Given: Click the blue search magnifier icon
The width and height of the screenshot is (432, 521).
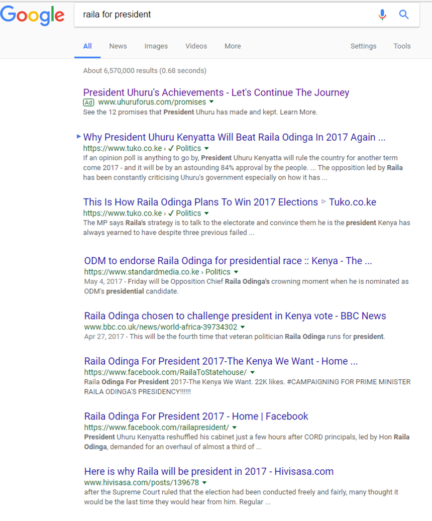Looking at the screenshot, I should click(x=404, y=14).
